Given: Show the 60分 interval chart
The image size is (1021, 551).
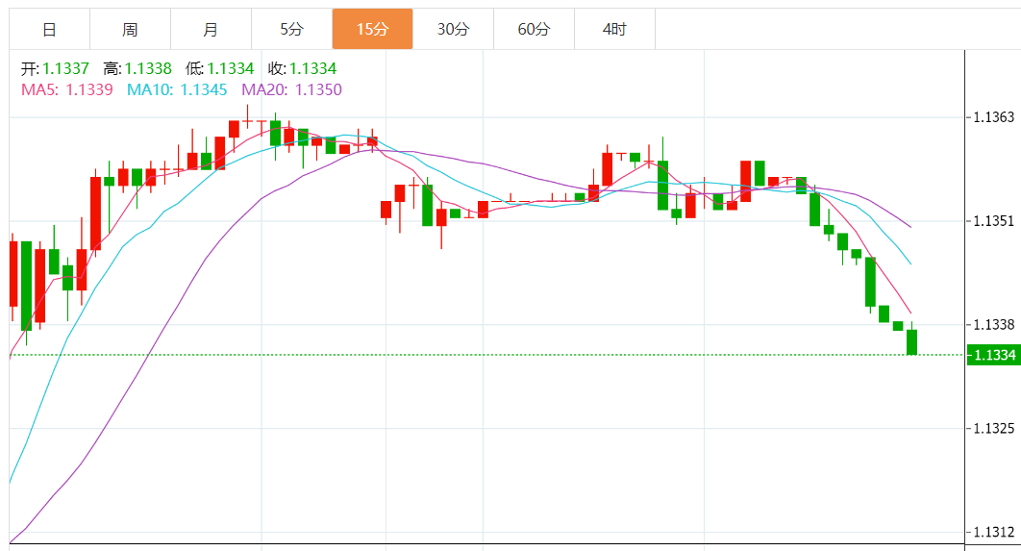Looking at the screenshot, I should (x=534, y=30).
